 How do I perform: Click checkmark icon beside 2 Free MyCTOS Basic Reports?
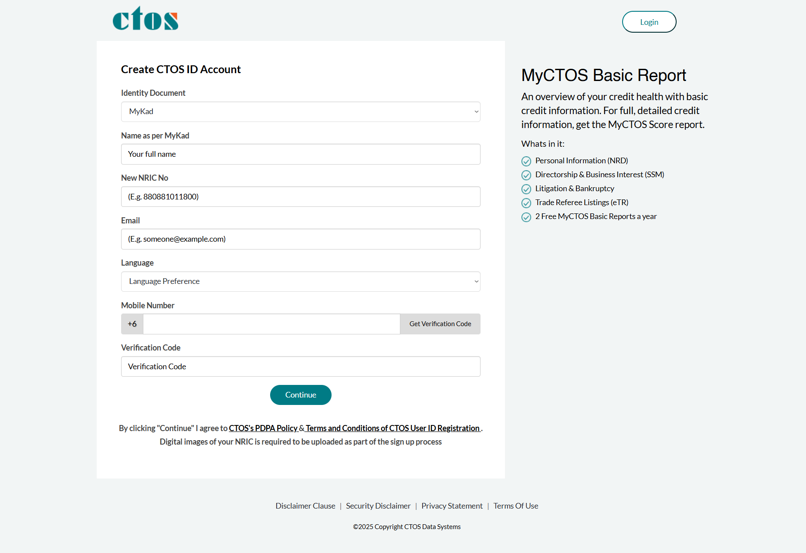point(526,217)
